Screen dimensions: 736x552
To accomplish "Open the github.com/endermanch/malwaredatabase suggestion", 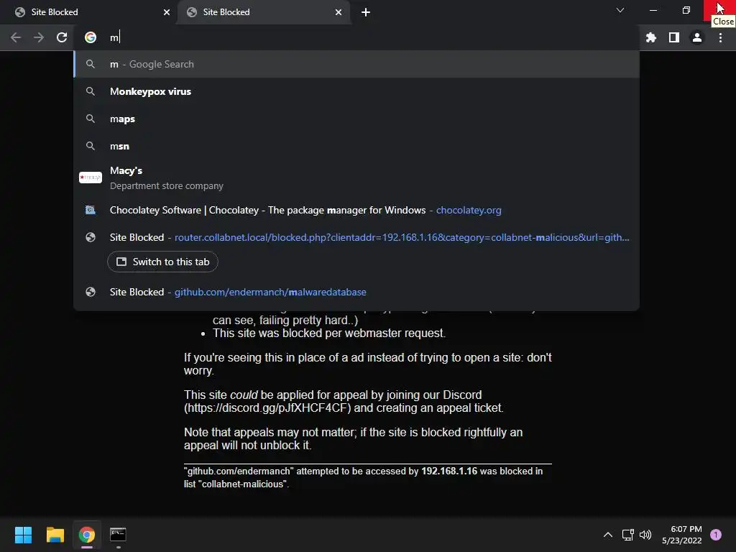I will (x=356, y=292).
